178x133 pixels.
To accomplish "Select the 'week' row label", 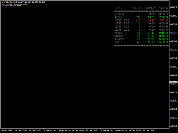I will (x=118, y=33).
